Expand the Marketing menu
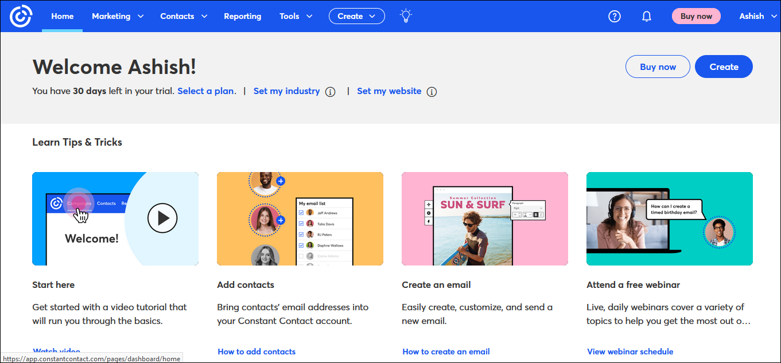 click(118, 16)
